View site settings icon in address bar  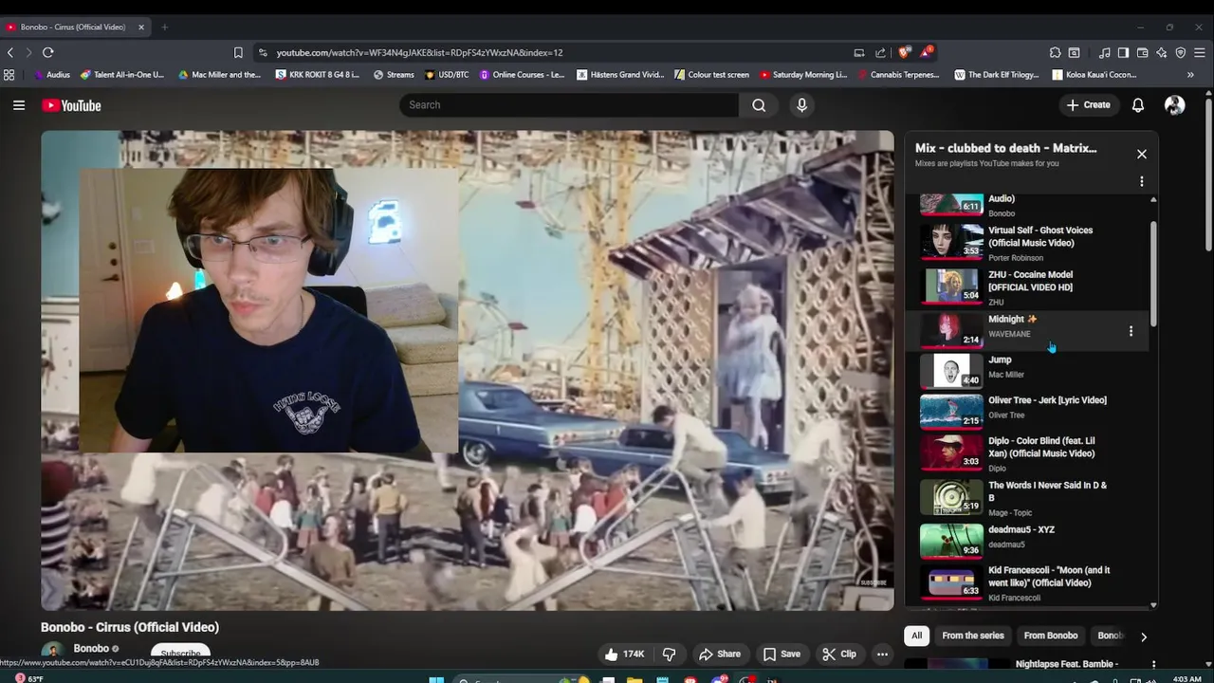click(x=263, y=52)
